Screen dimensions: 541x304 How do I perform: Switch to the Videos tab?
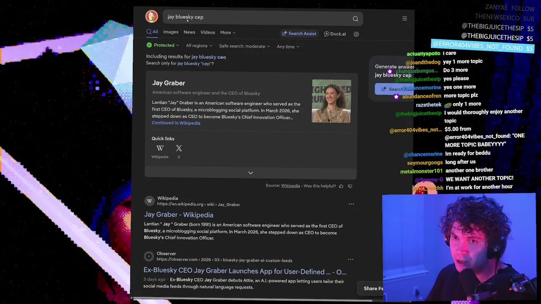[x=208, y=33]
